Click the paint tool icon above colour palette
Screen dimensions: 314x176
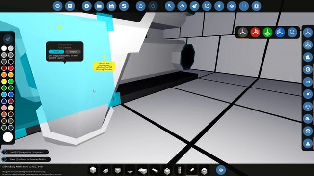[8, 39]
